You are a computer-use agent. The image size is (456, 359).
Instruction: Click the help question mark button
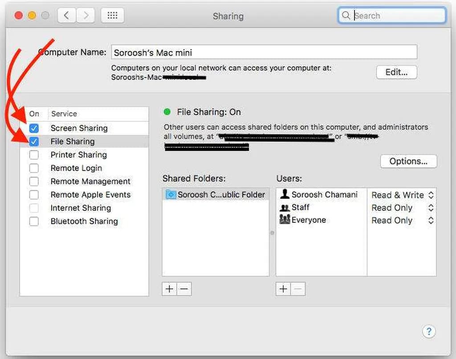point(428,331)
